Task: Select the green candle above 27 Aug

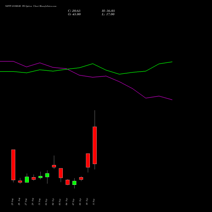Action: click(27, 180)
